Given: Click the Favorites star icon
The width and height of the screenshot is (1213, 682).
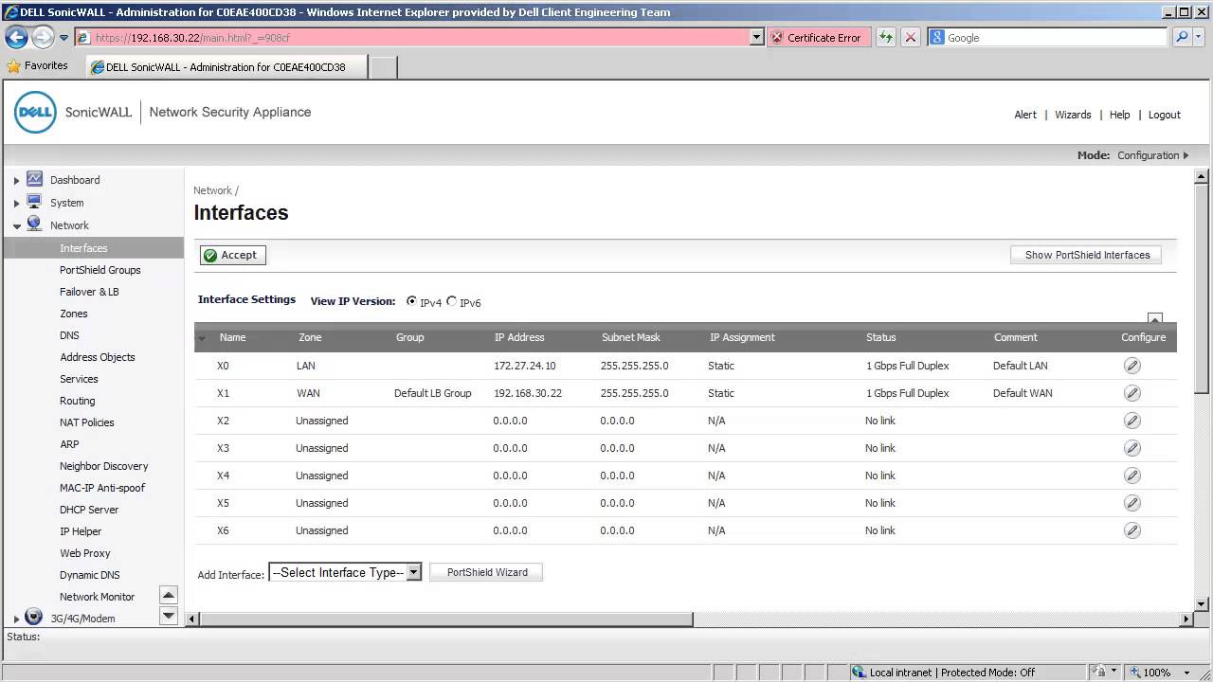Looking at the screenshot, I should [x=13, y=66].
